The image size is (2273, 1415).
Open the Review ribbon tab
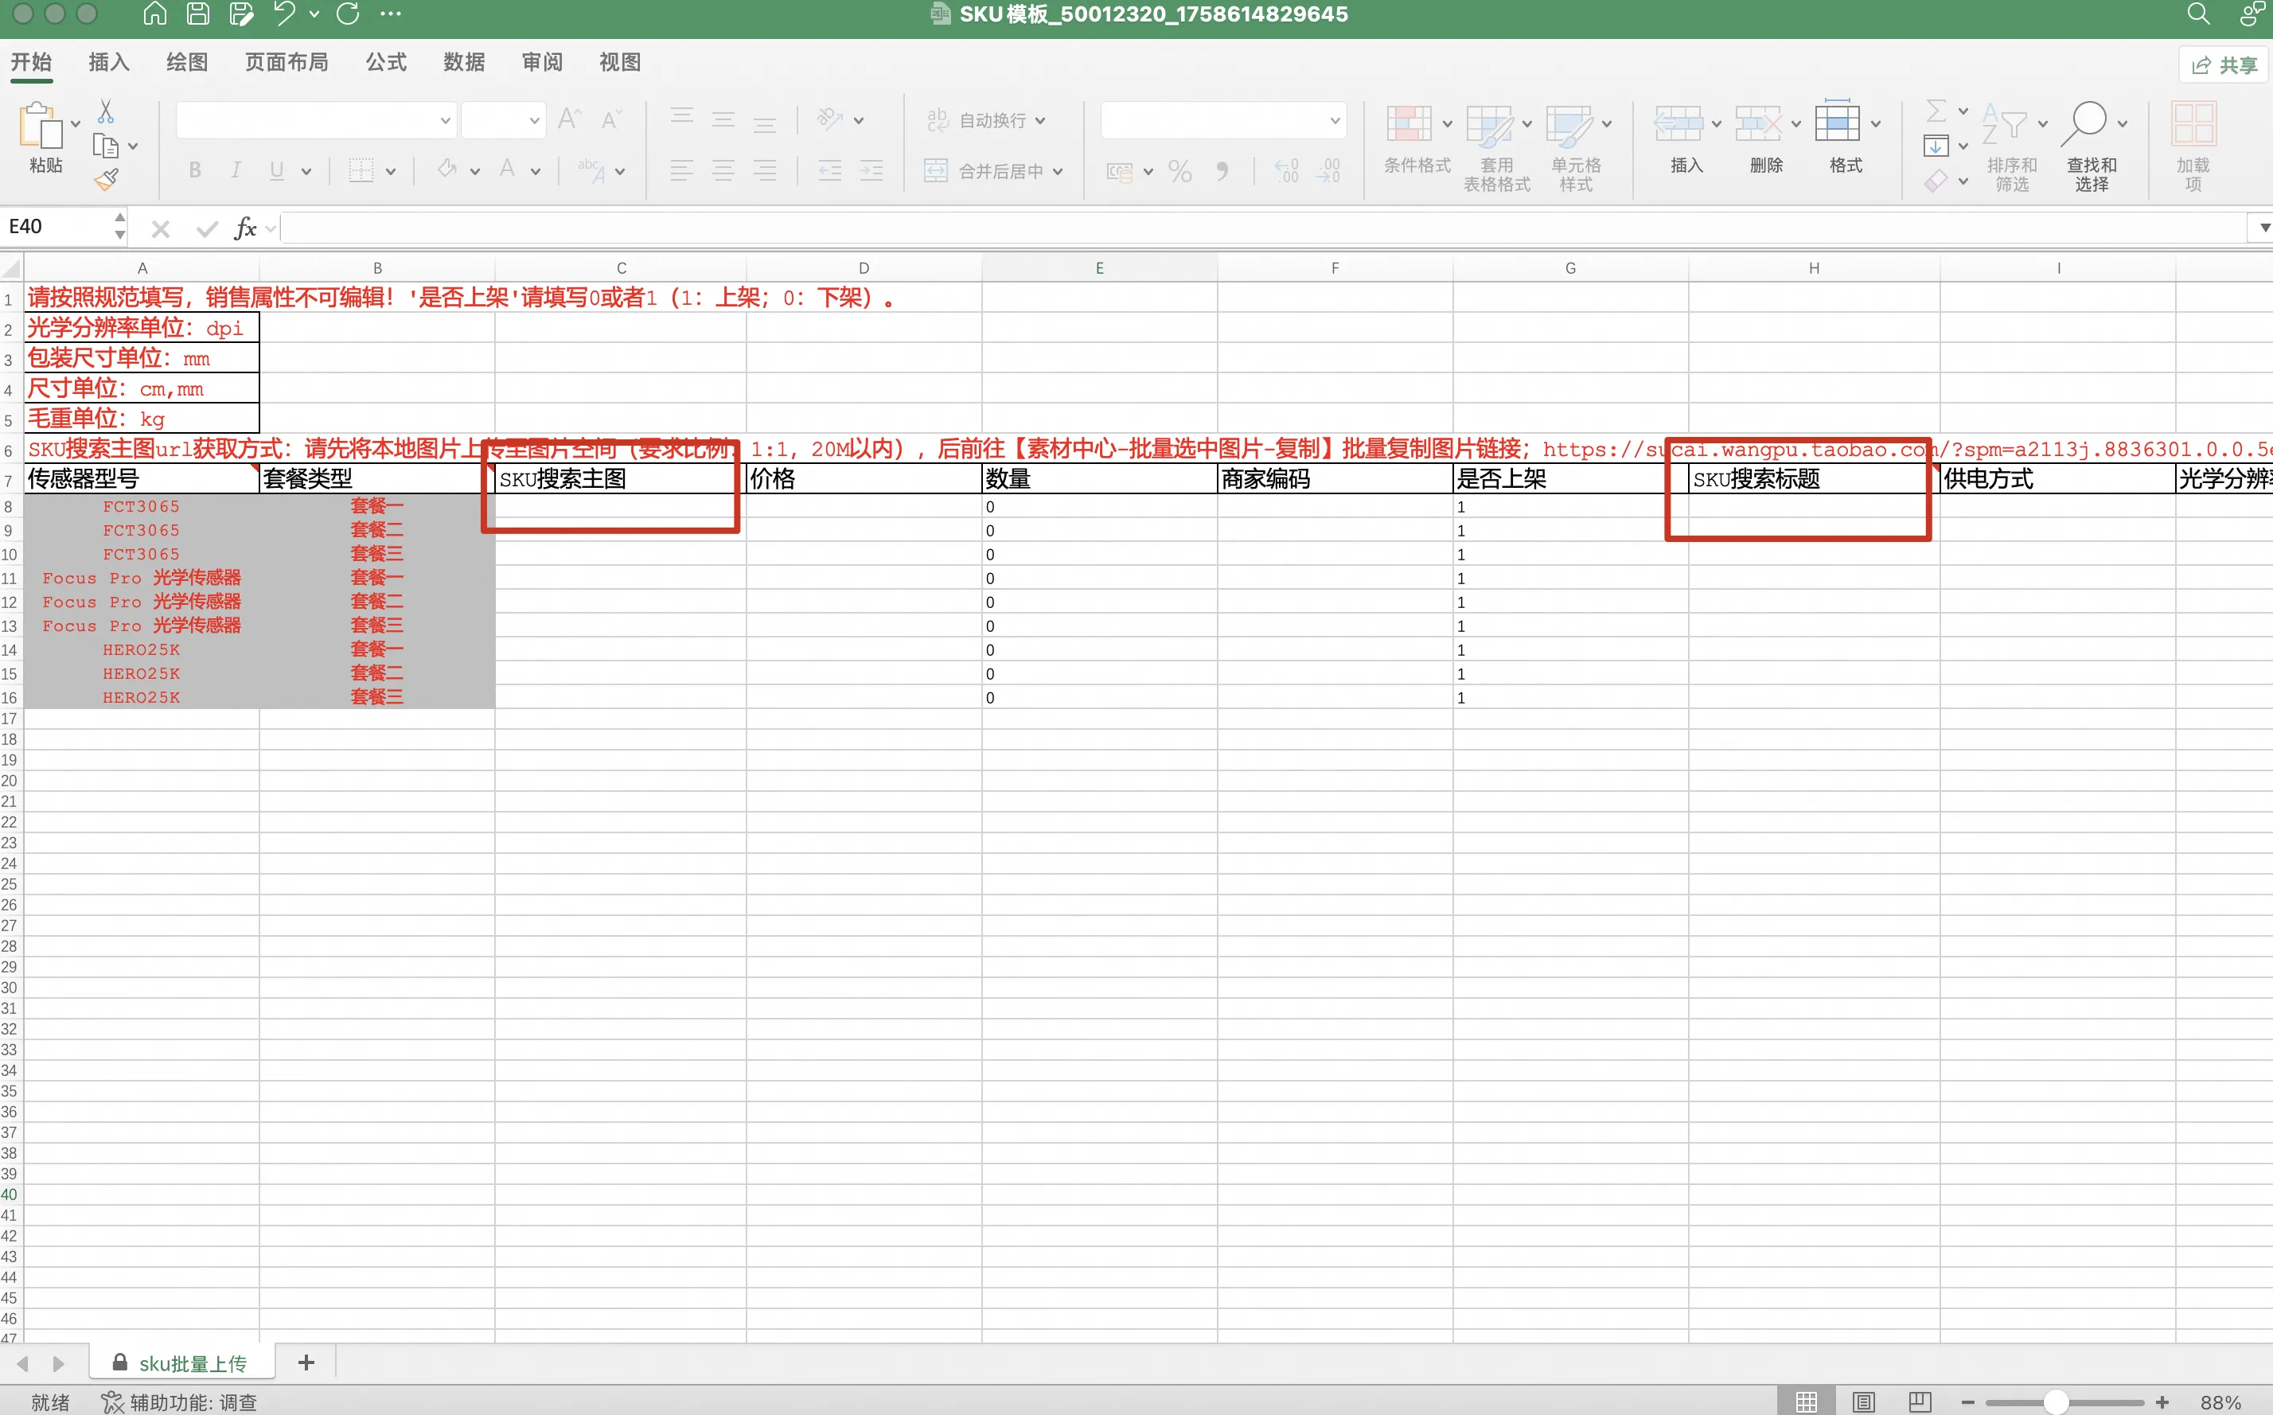click(542, 62)
